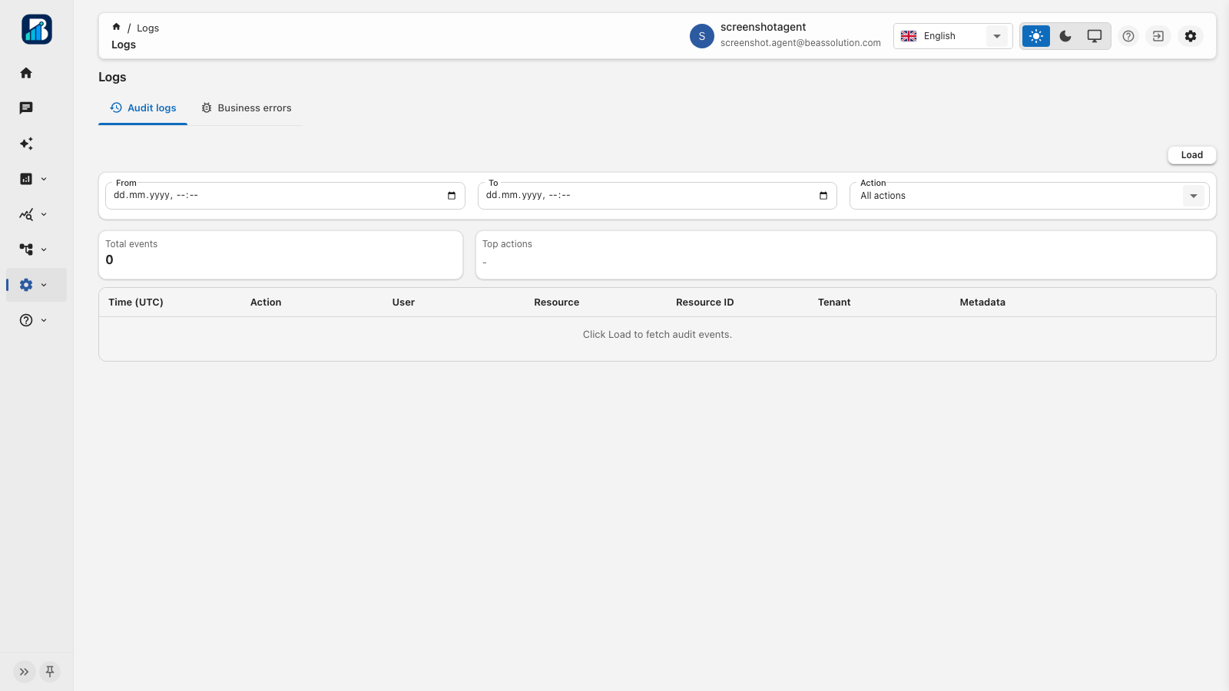
Task: Click the Tenant column header
Action: [x=834, y=303]
